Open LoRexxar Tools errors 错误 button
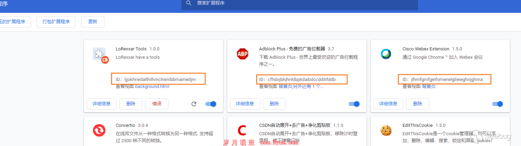The width and height of the screenshot is (521, 146). (157, 104)
